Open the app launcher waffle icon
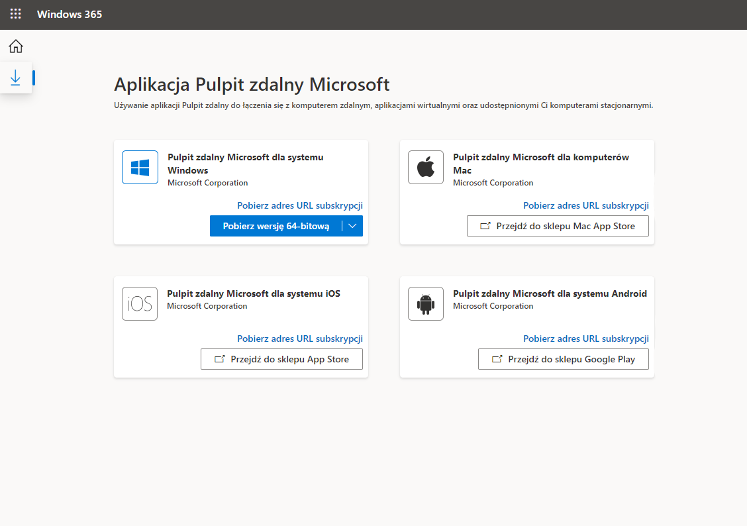The width and height of the screenshot is (747, 526). [15, 14]
